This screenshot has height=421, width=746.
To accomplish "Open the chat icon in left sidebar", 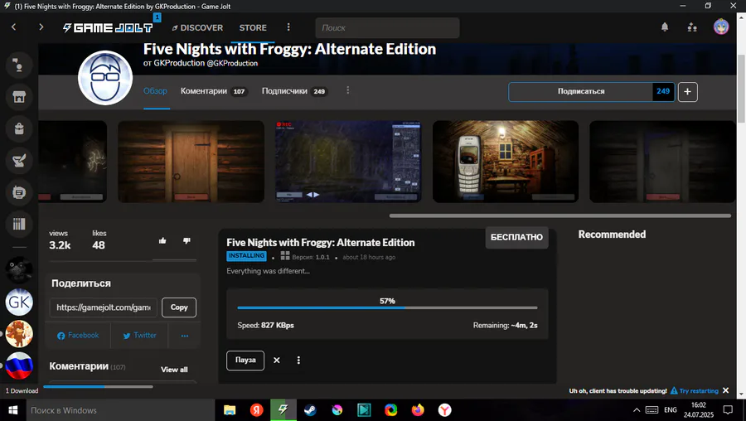I will [x=19, y=192].
